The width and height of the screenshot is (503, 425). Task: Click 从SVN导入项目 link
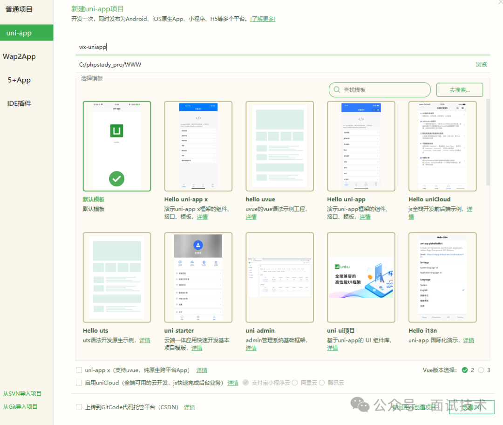(22, 393)
